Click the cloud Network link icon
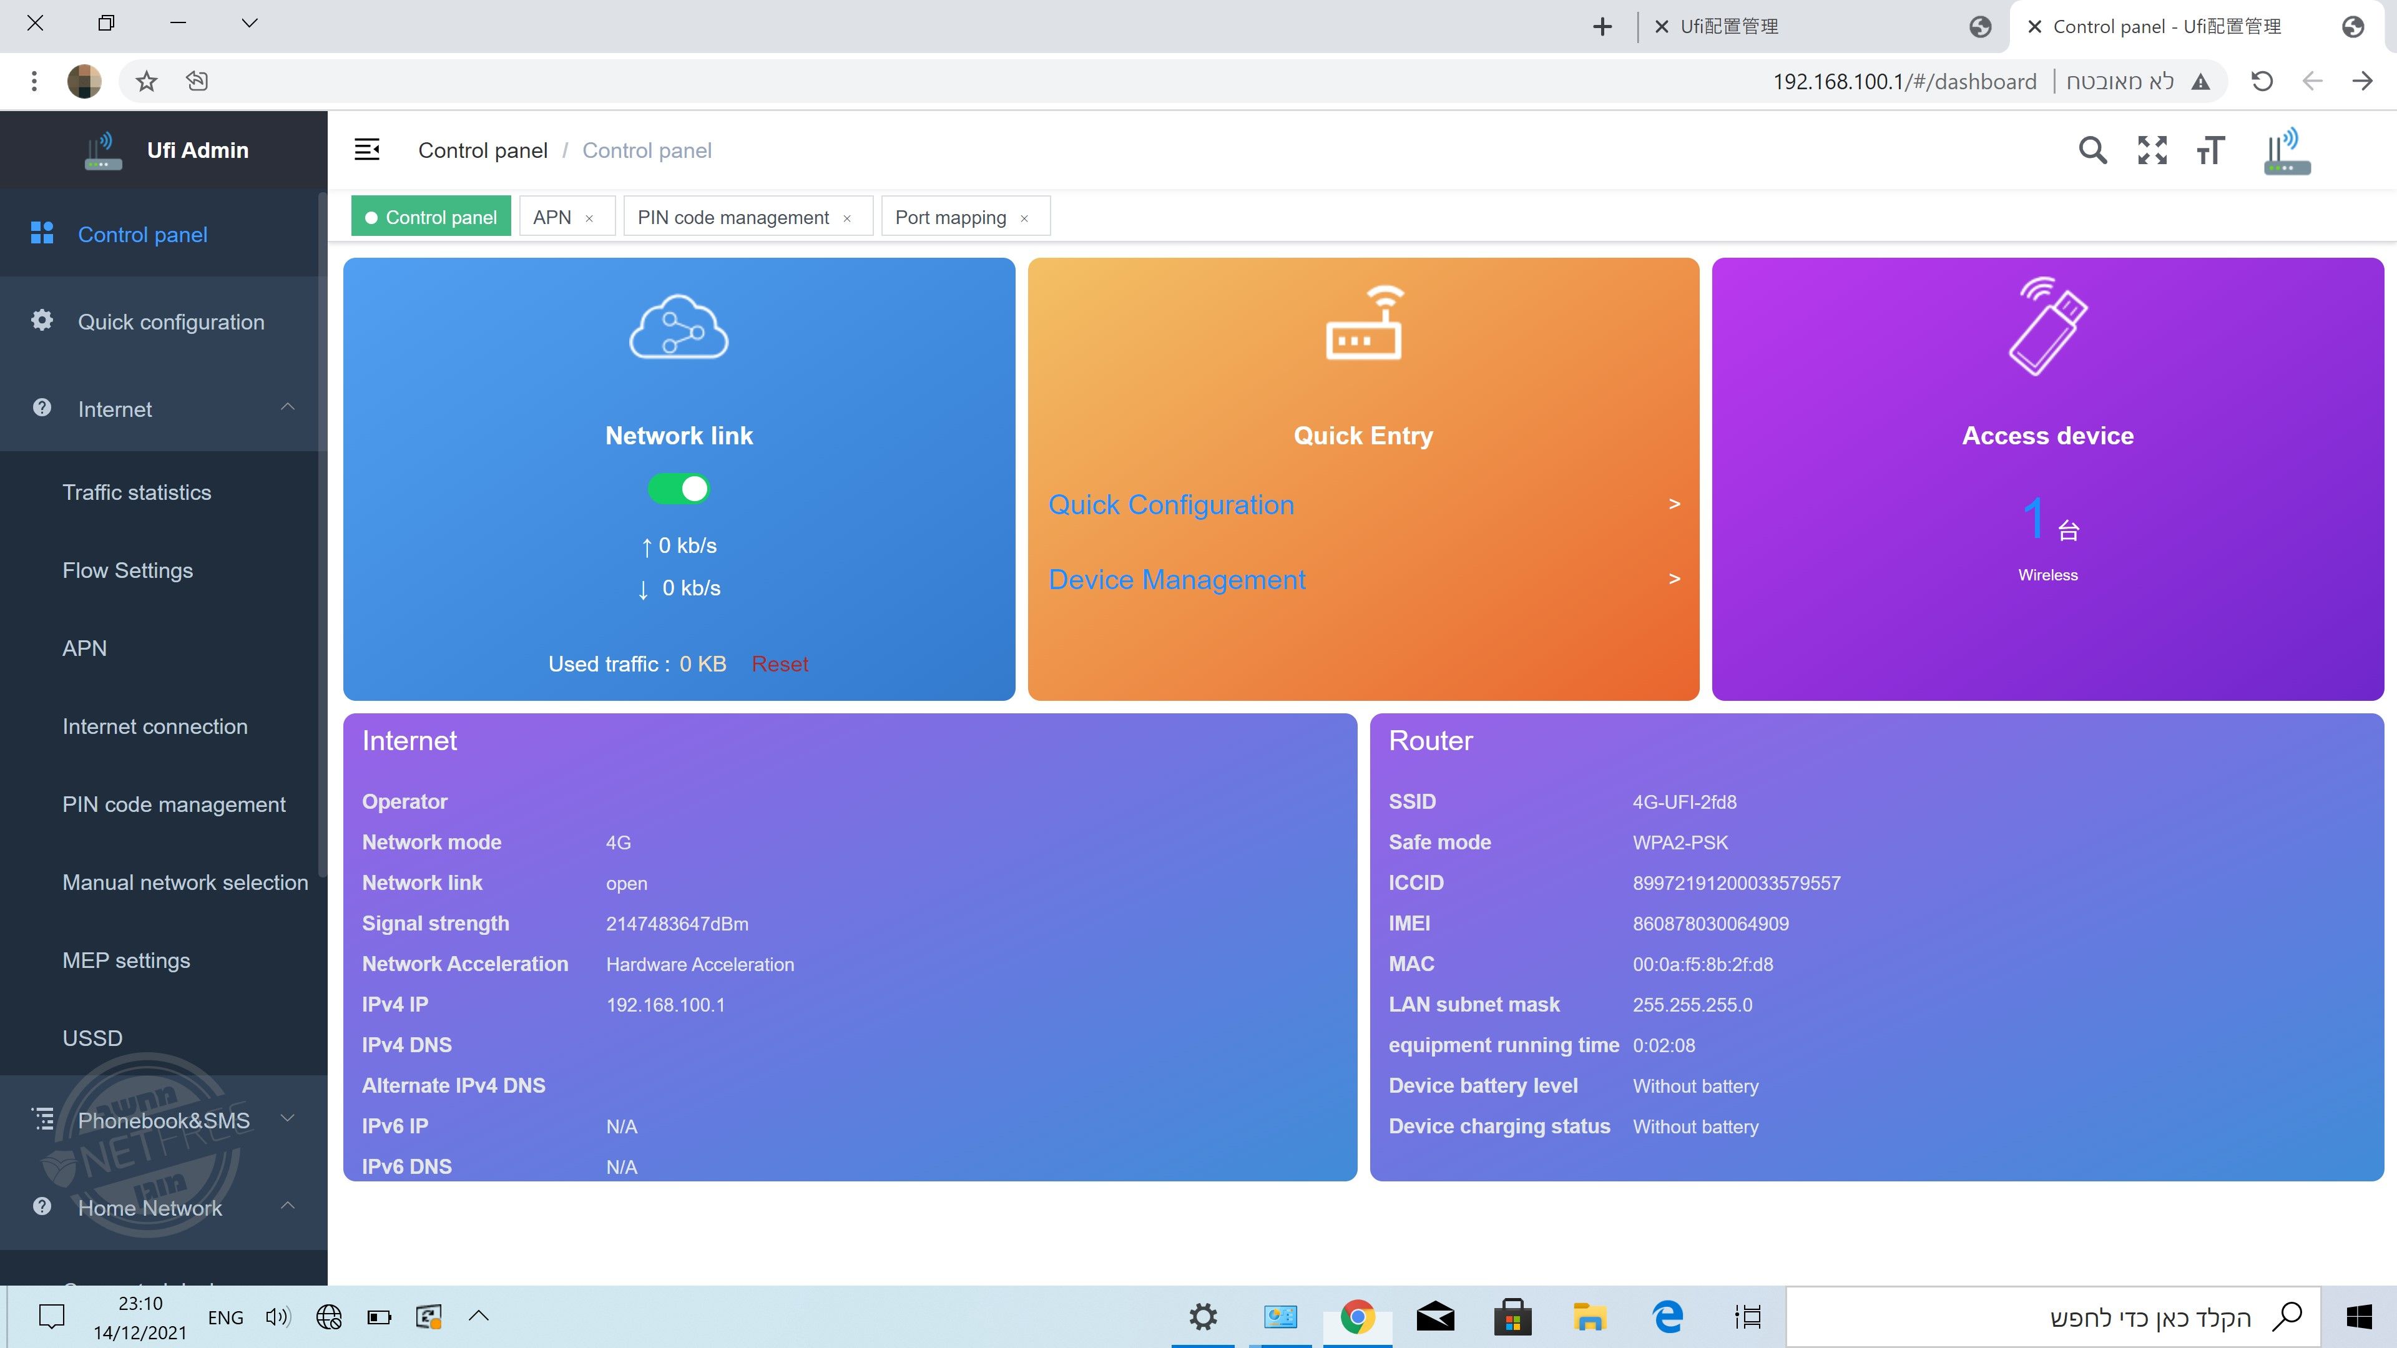The width and height of the screenshot is (2397, 1348). (679, 326)
